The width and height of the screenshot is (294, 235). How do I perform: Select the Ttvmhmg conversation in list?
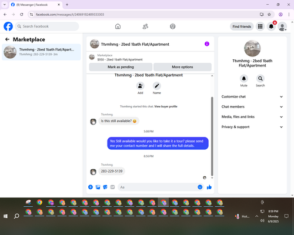click(x=41, y=52)
